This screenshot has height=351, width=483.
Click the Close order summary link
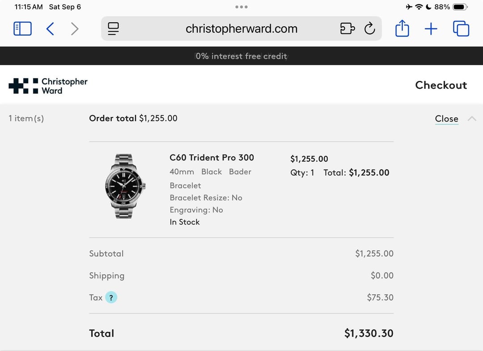[x=447, y=119]
